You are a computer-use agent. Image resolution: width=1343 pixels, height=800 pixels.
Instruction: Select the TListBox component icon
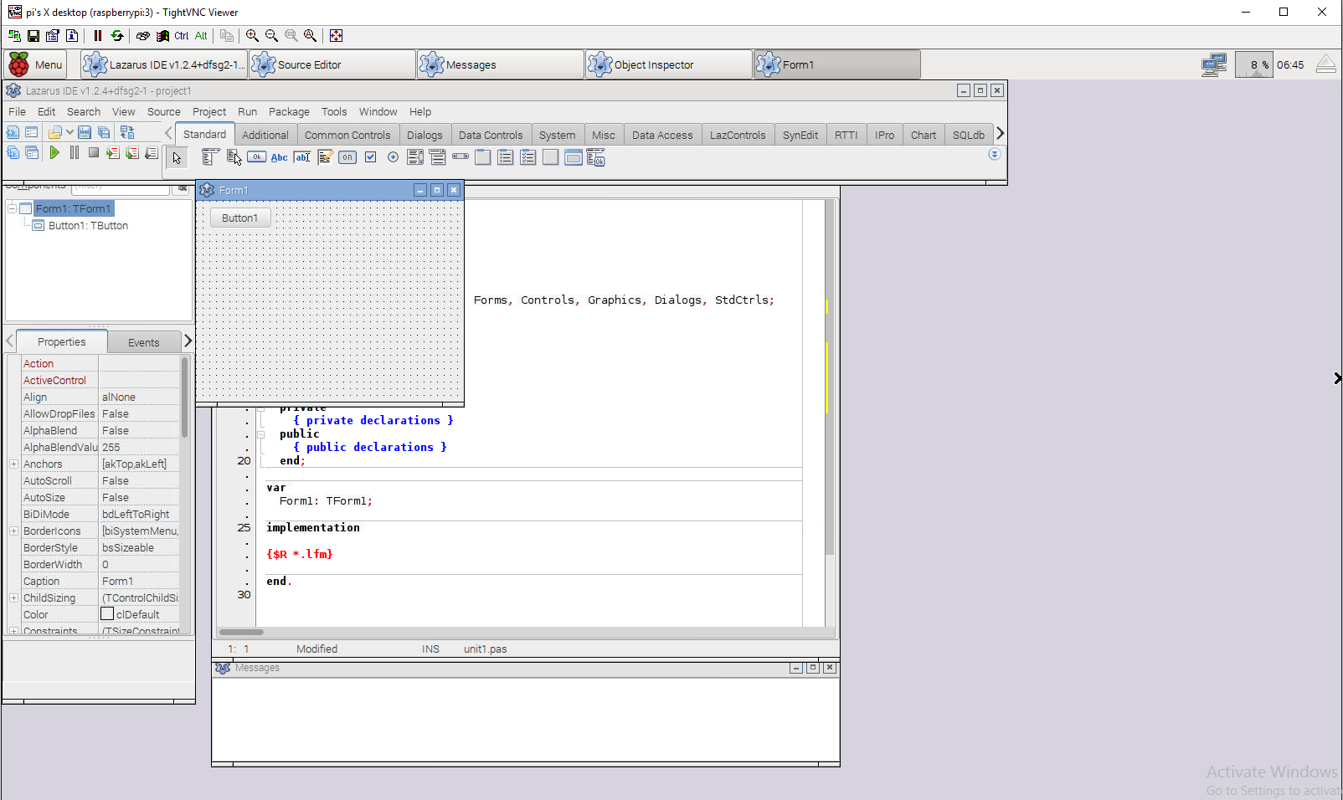415,157
